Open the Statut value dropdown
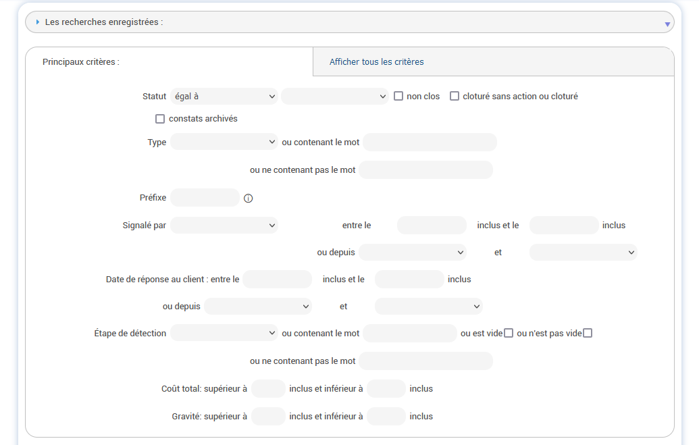The width and height of the screenshot is (699, 445). pos(334,96)
